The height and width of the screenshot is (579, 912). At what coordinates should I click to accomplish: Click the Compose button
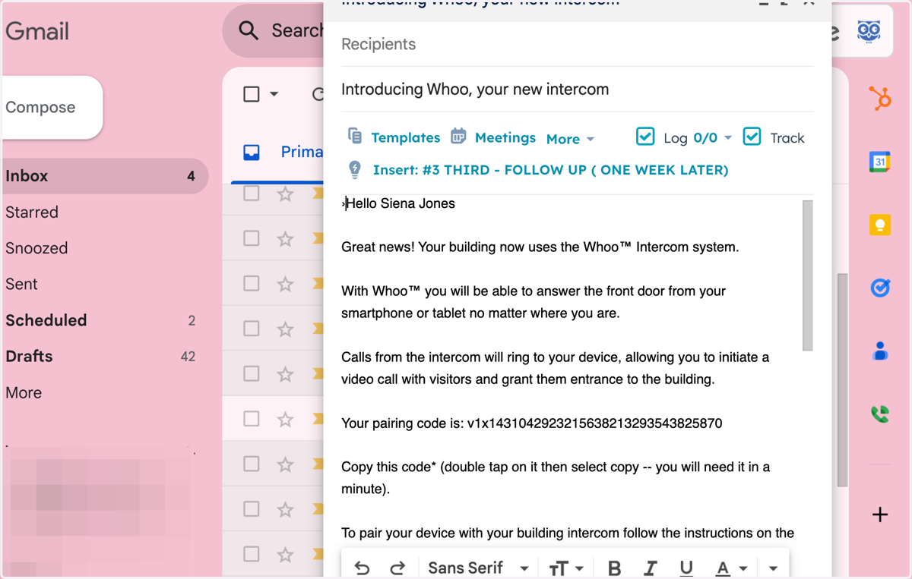pos(52,108)
